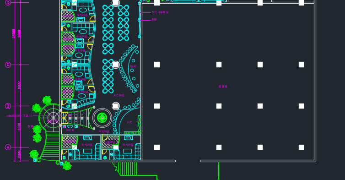Viewport: 345px width, 180px height.
Task: Click the 2000 dimension text below axis A
Action: click(x=19, y=154)
